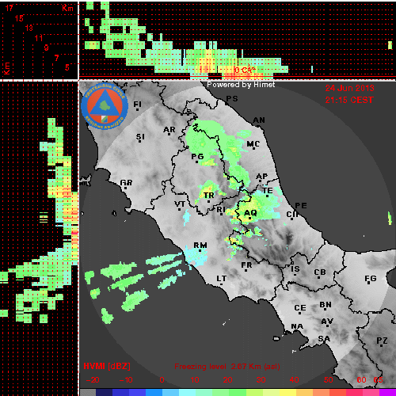Click the 60 dBZ scale value
Viewport: 396px width, 396px height.
coord(361,380)
